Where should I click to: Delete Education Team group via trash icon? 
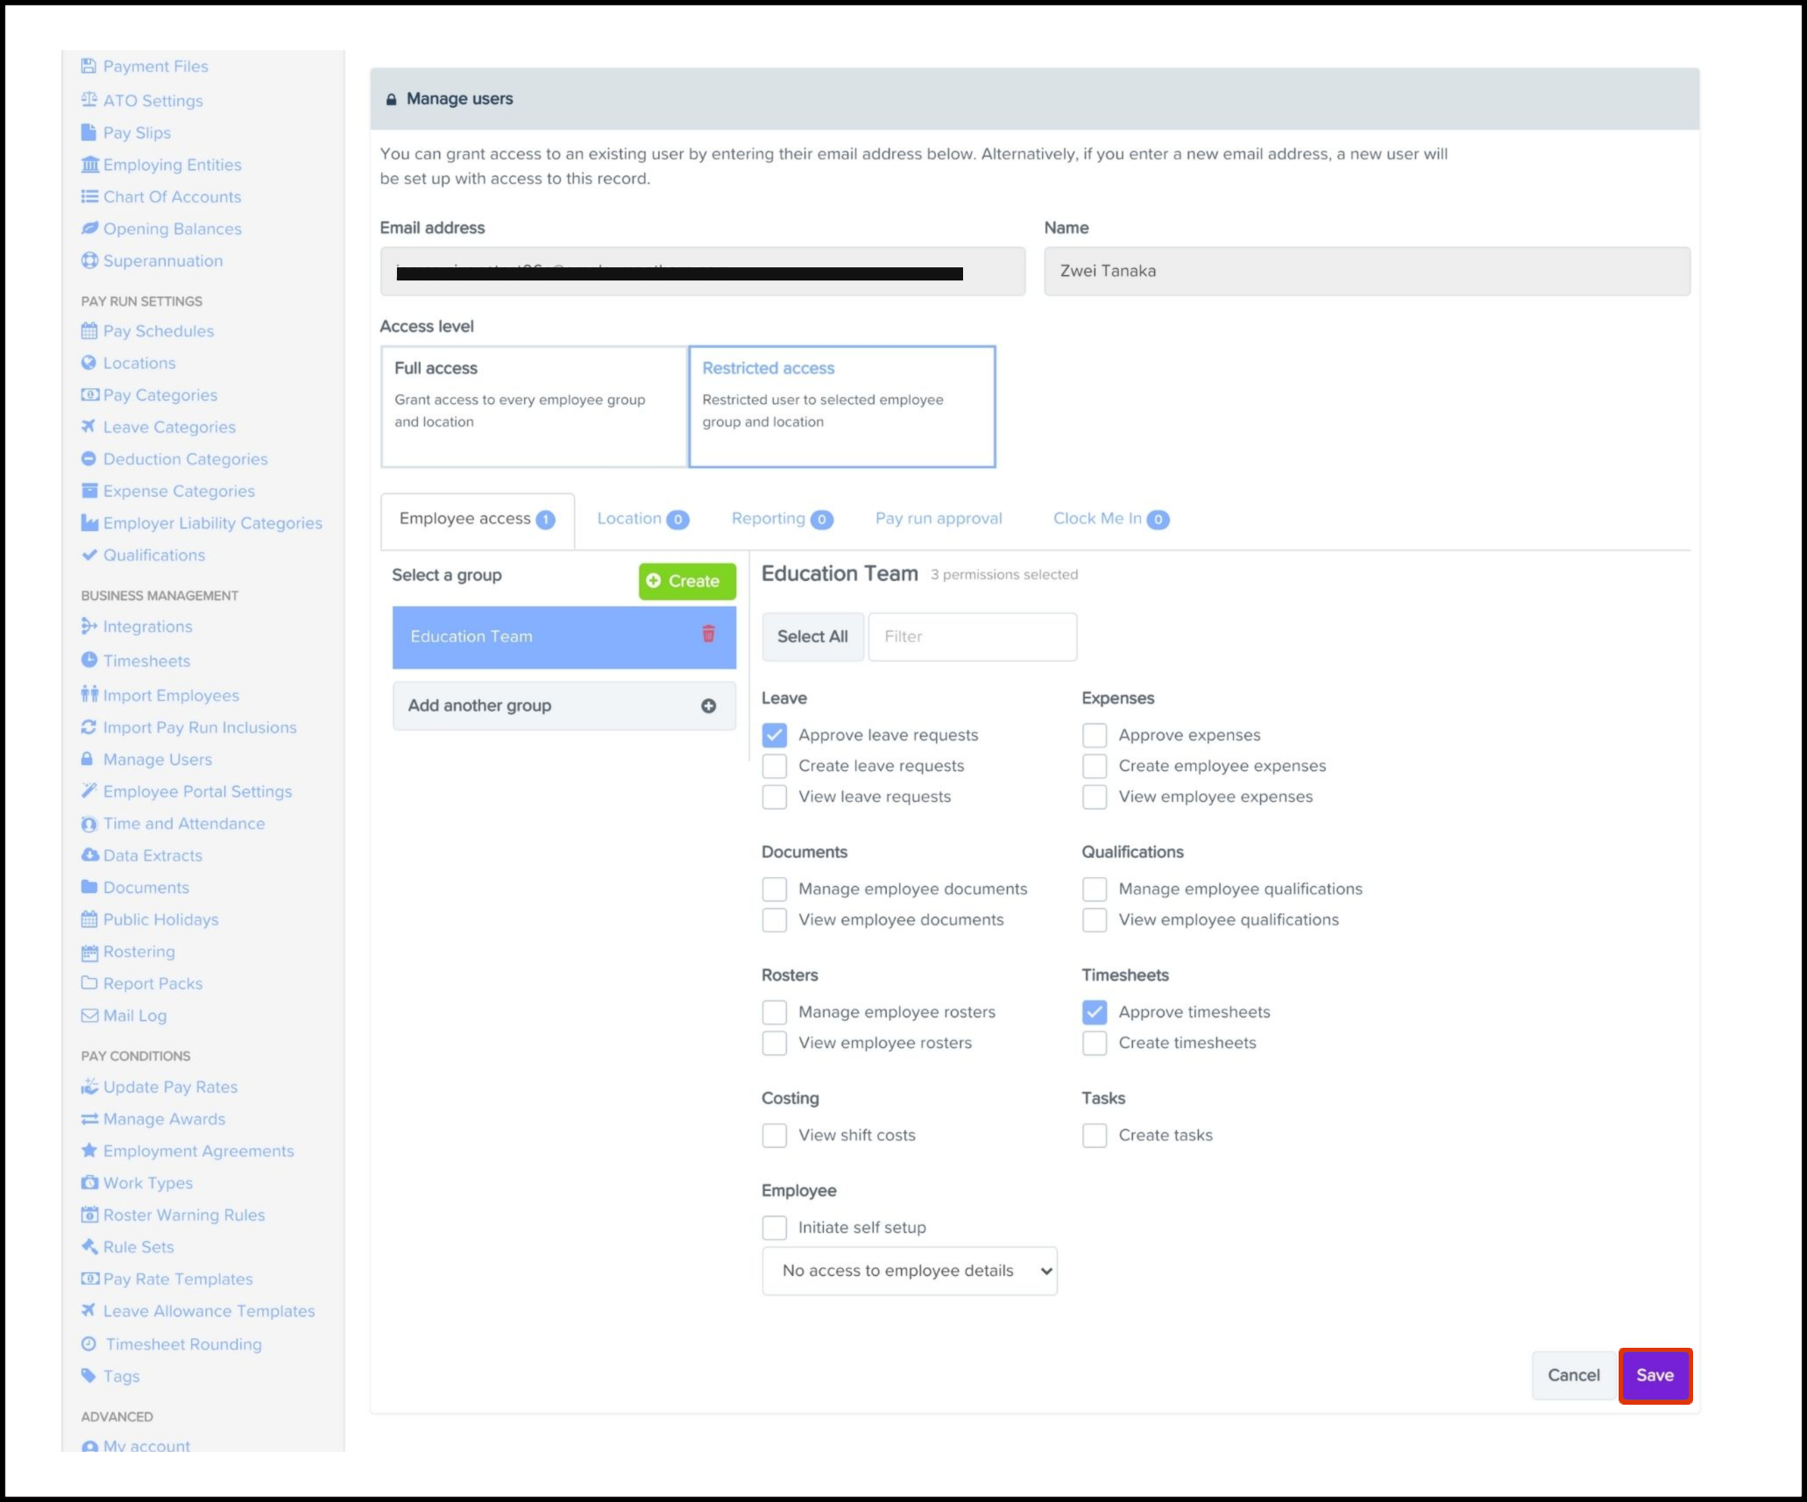click(708, 634)
